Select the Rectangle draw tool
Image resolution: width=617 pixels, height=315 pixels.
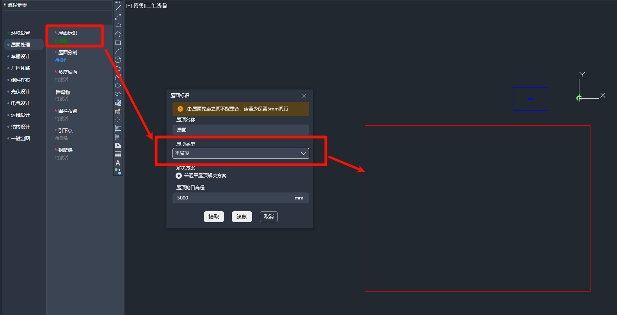point(118,43)
